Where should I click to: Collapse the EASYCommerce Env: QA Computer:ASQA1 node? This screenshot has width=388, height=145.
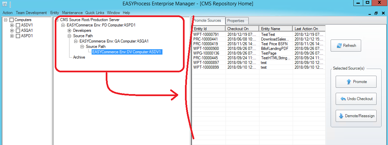click(x=76, y=41)
